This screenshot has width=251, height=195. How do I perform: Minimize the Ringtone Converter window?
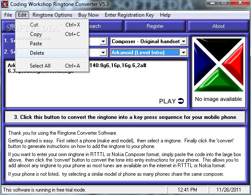pos(213,3)
